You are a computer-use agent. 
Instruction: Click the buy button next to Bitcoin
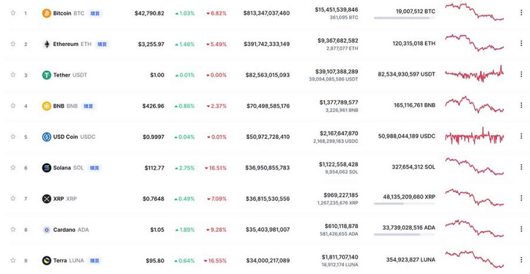pyautogui.click(x=95, y=13)
